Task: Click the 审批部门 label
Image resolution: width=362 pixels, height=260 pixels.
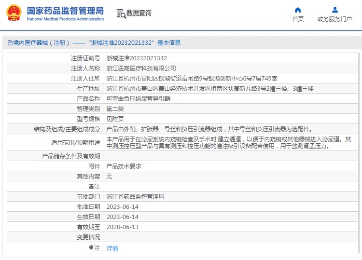Action: [x=88, y=196]
